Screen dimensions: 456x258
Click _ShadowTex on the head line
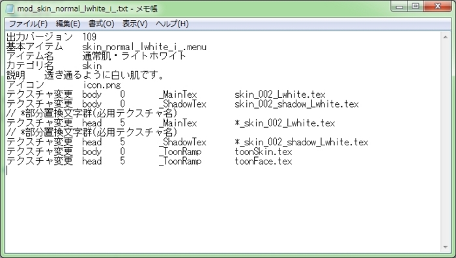click(182, 142)
